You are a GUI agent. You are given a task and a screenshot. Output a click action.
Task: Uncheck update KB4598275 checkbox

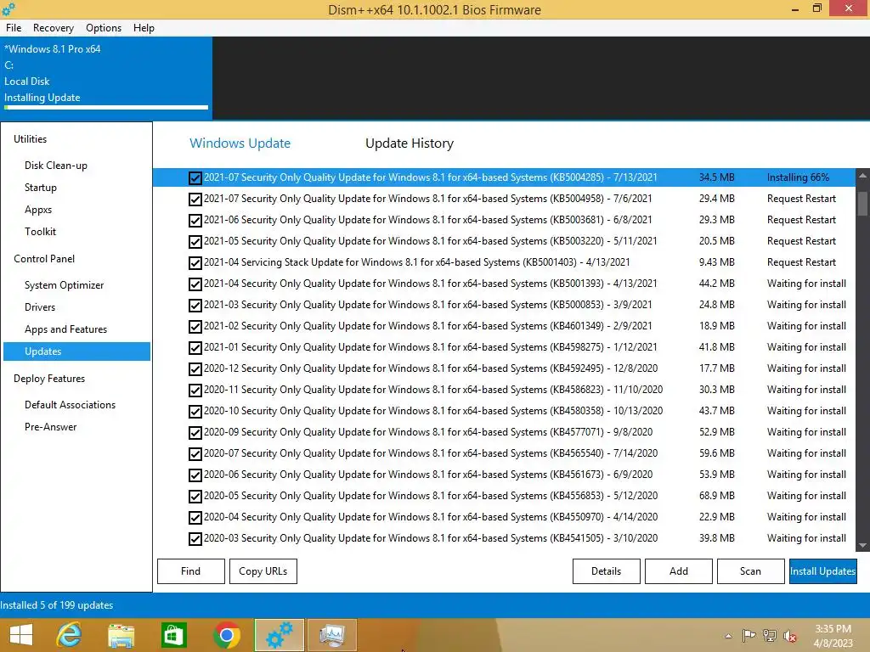coord(195,347)
